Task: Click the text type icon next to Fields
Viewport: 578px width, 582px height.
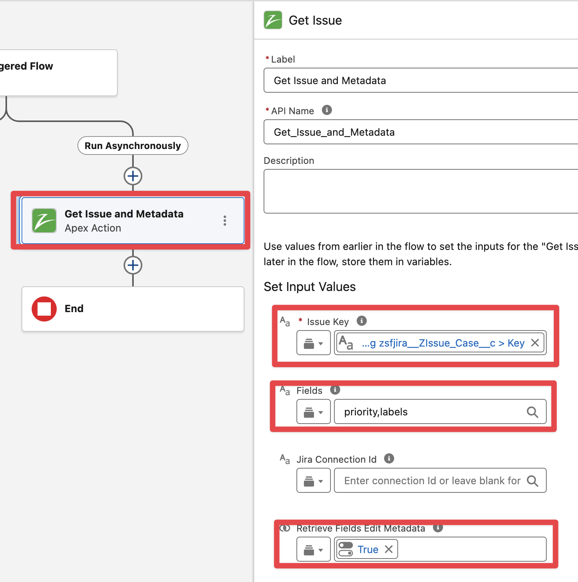Action: point(285,390)
